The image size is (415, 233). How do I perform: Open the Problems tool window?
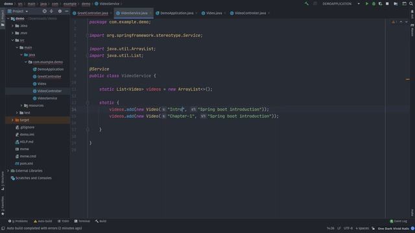click(18, 221)
